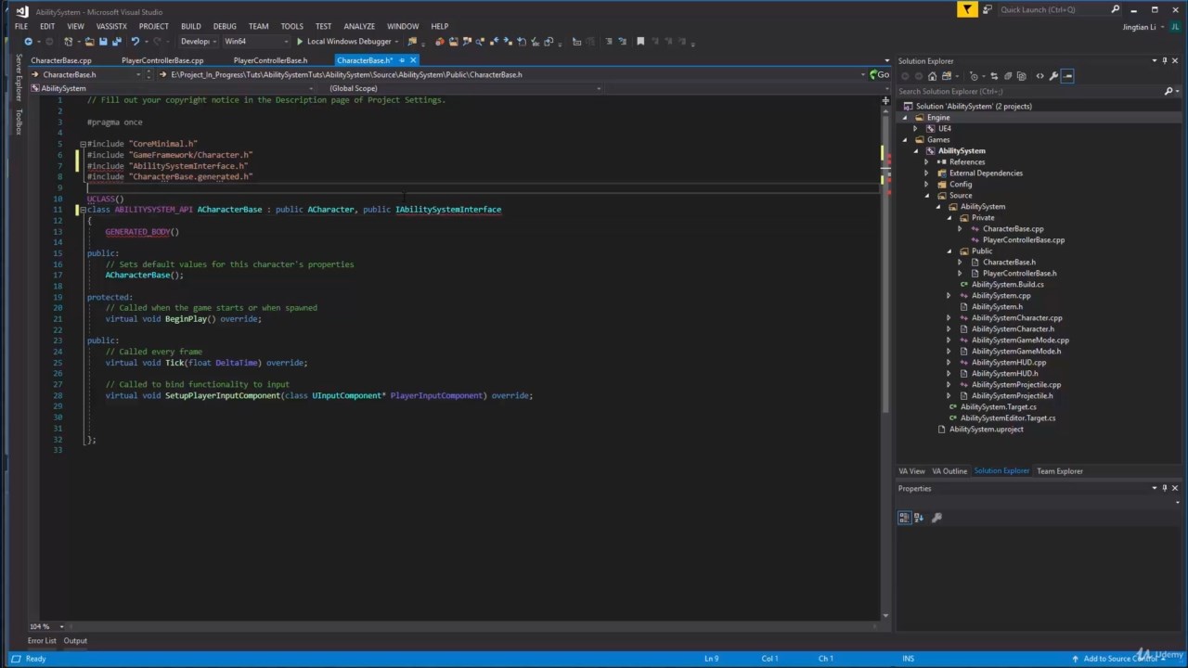
Task: Toggle the Preview Selected Items button
Action: (1068, 76)
